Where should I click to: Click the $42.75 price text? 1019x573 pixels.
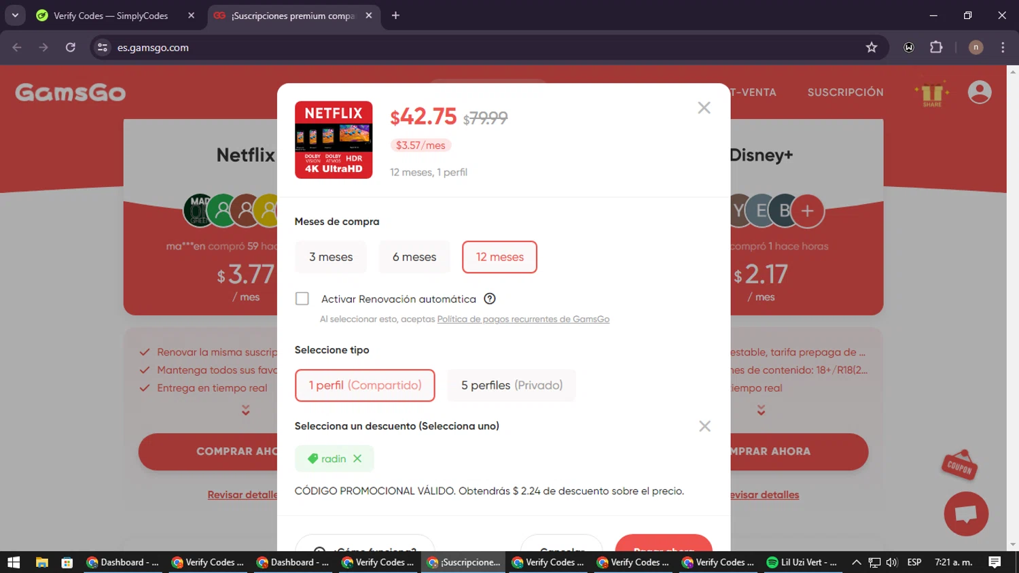423,117
